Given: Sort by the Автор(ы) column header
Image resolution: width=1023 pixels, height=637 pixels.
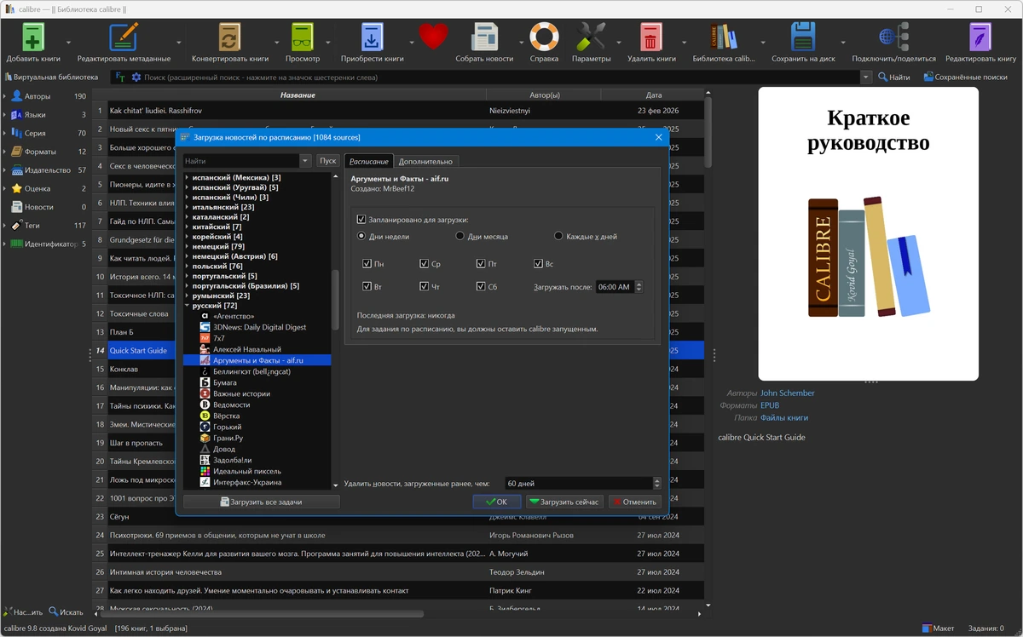Looking at the screenshot, I should 544,95.
